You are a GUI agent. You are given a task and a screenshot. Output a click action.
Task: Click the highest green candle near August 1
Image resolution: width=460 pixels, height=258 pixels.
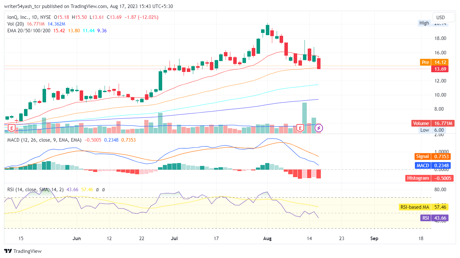point(267,29)
